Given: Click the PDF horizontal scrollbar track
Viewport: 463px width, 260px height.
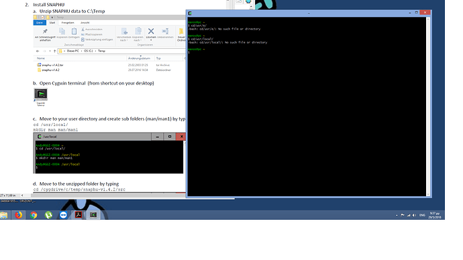Looking at the screenshot, I should point(105,195).
